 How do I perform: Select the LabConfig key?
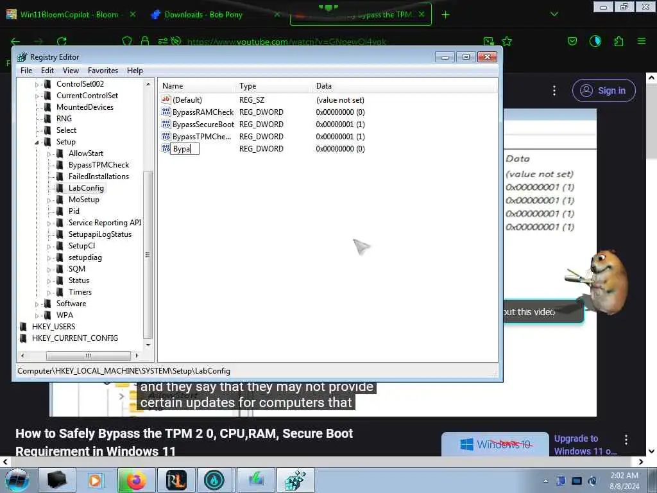[86, 188]
